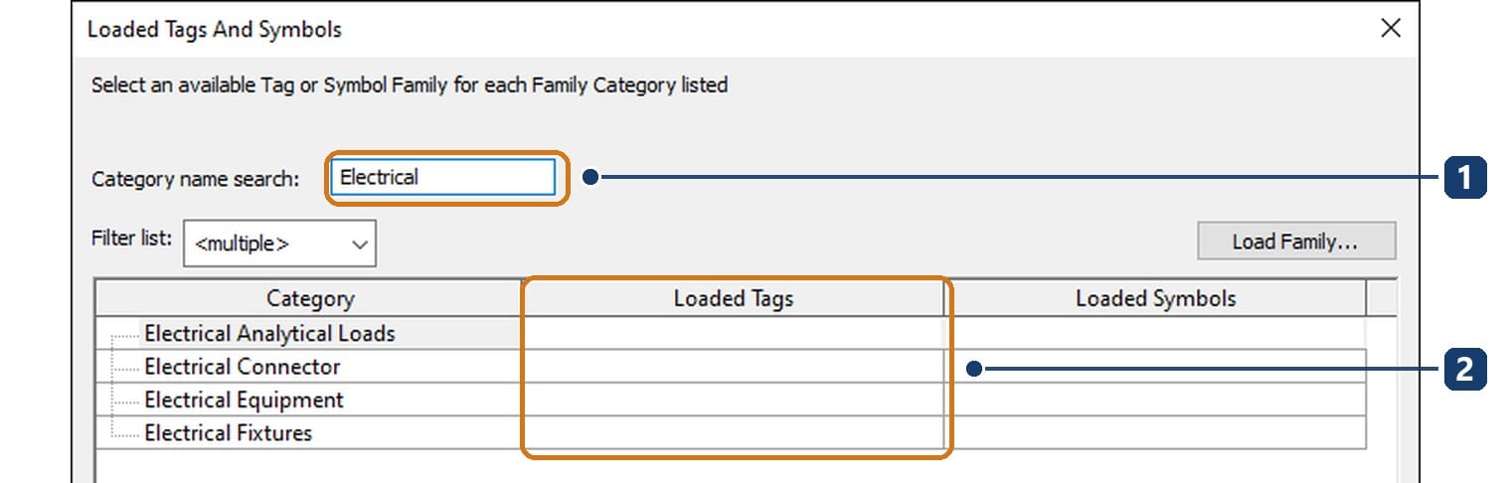The height and width of the screenshot is (483, 1511).
Task: Select the Electrical Equipment category row
Action: [309, 400]
